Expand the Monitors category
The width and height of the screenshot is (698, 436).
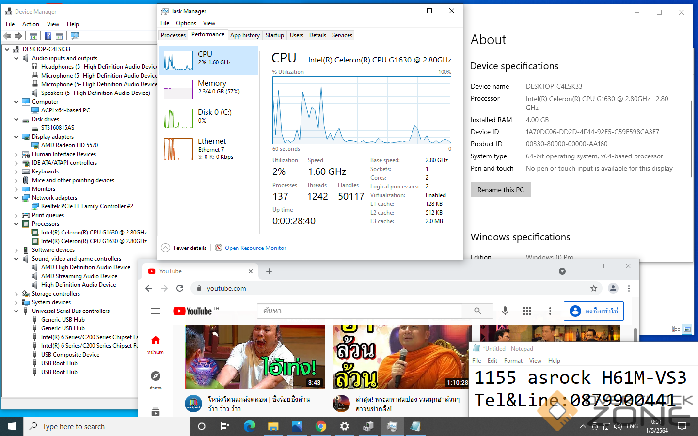point(16,189)
